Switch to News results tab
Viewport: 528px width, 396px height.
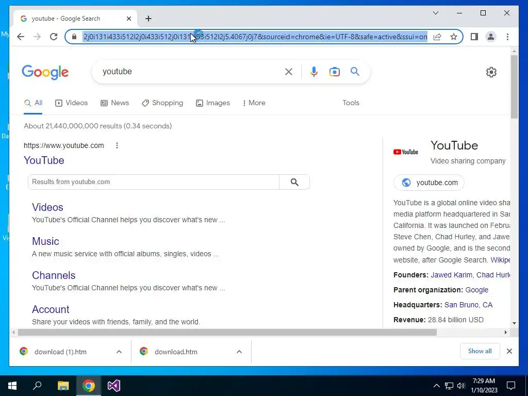coord(115,103)
